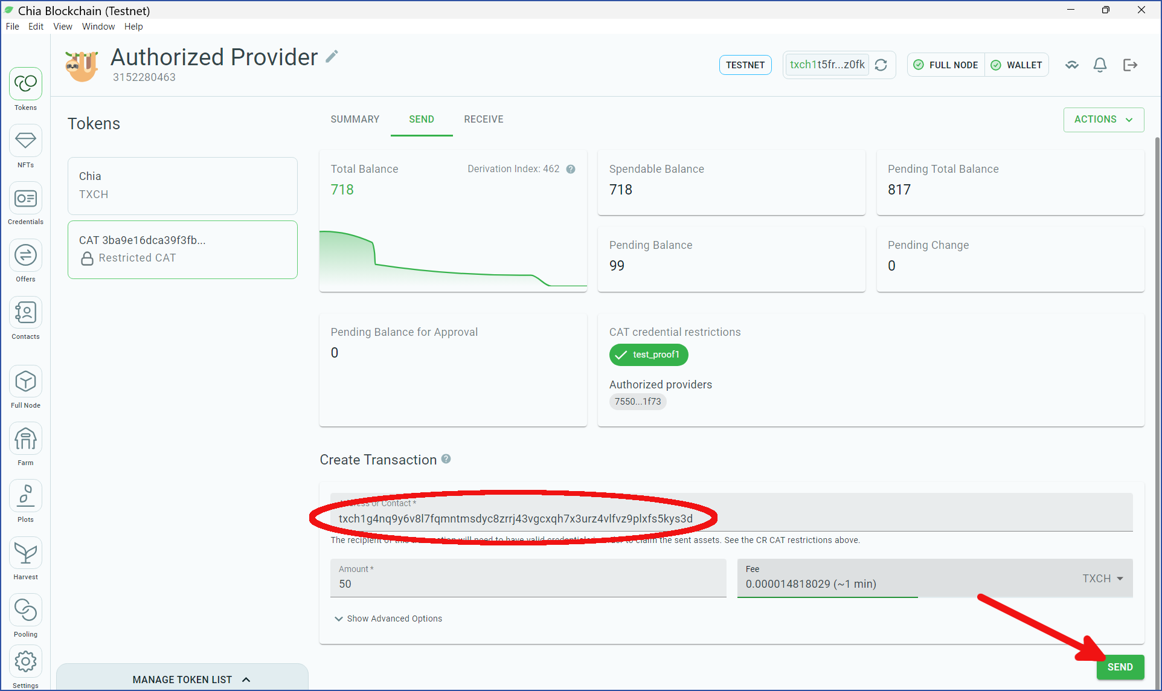The width and height of the screenshot is (1162, 691).
Task: Click the 7550...1f73 authorized provider chip
Action: pos(638,402)
